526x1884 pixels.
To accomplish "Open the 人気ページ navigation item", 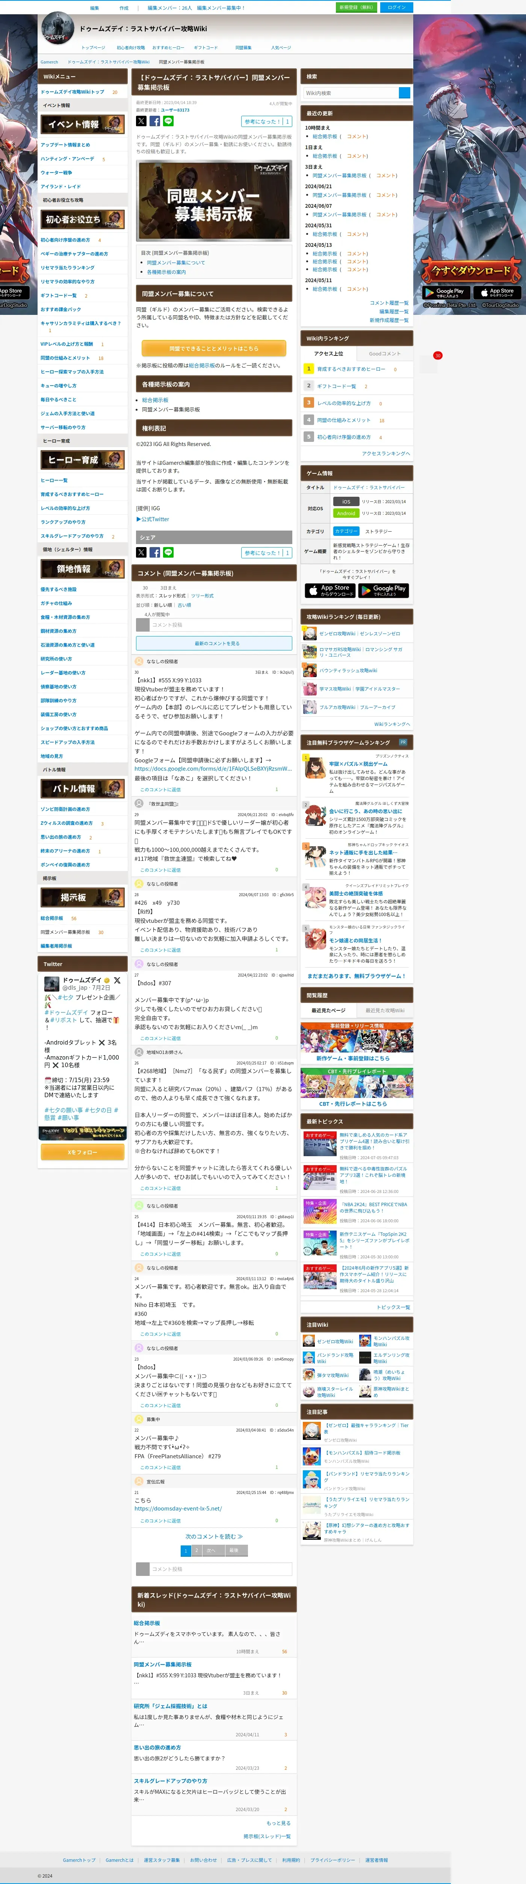I will (281, 48).
